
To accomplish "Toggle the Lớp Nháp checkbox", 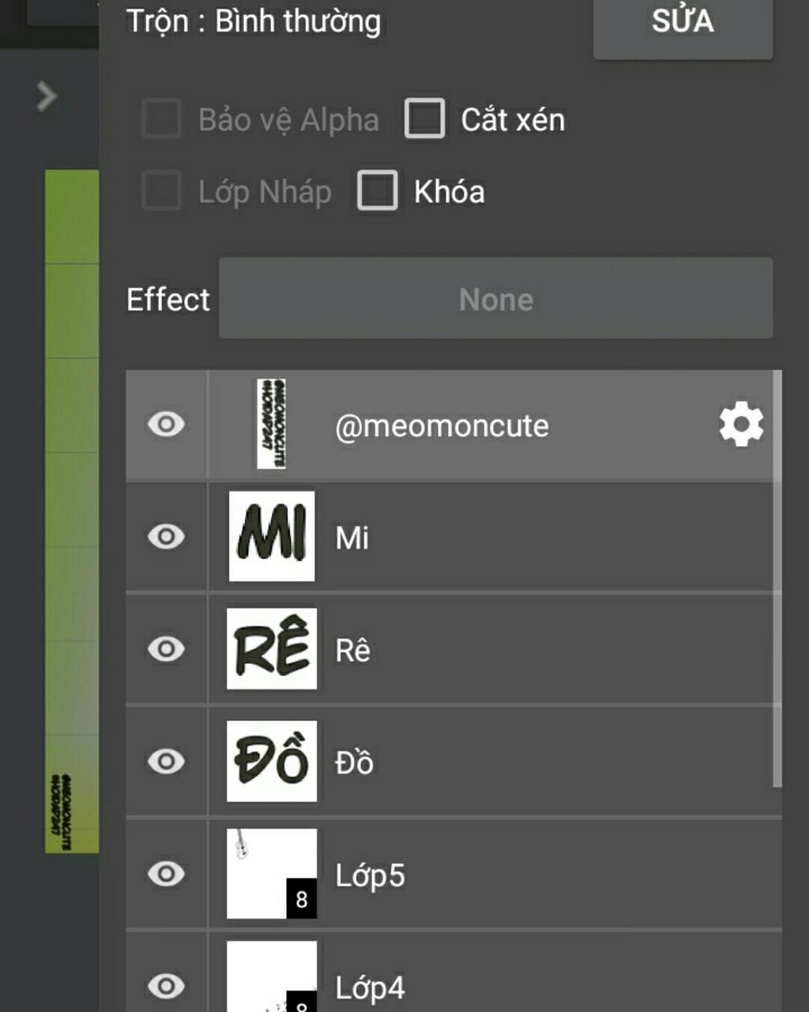I will tap(162, 191).
